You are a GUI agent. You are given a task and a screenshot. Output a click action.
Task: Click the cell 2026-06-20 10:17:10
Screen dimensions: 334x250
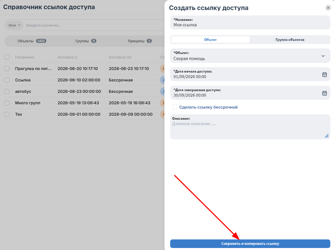tap(77, 69)
